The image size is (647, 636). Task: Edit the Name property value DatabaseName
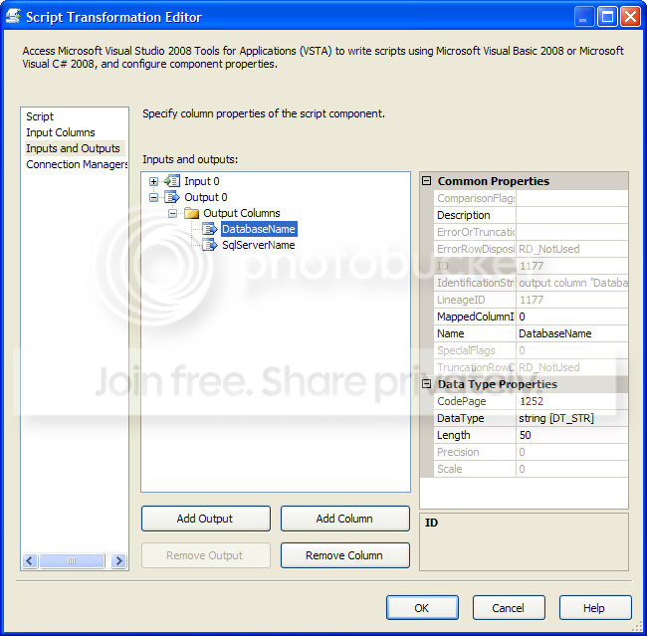pos(572,333)
